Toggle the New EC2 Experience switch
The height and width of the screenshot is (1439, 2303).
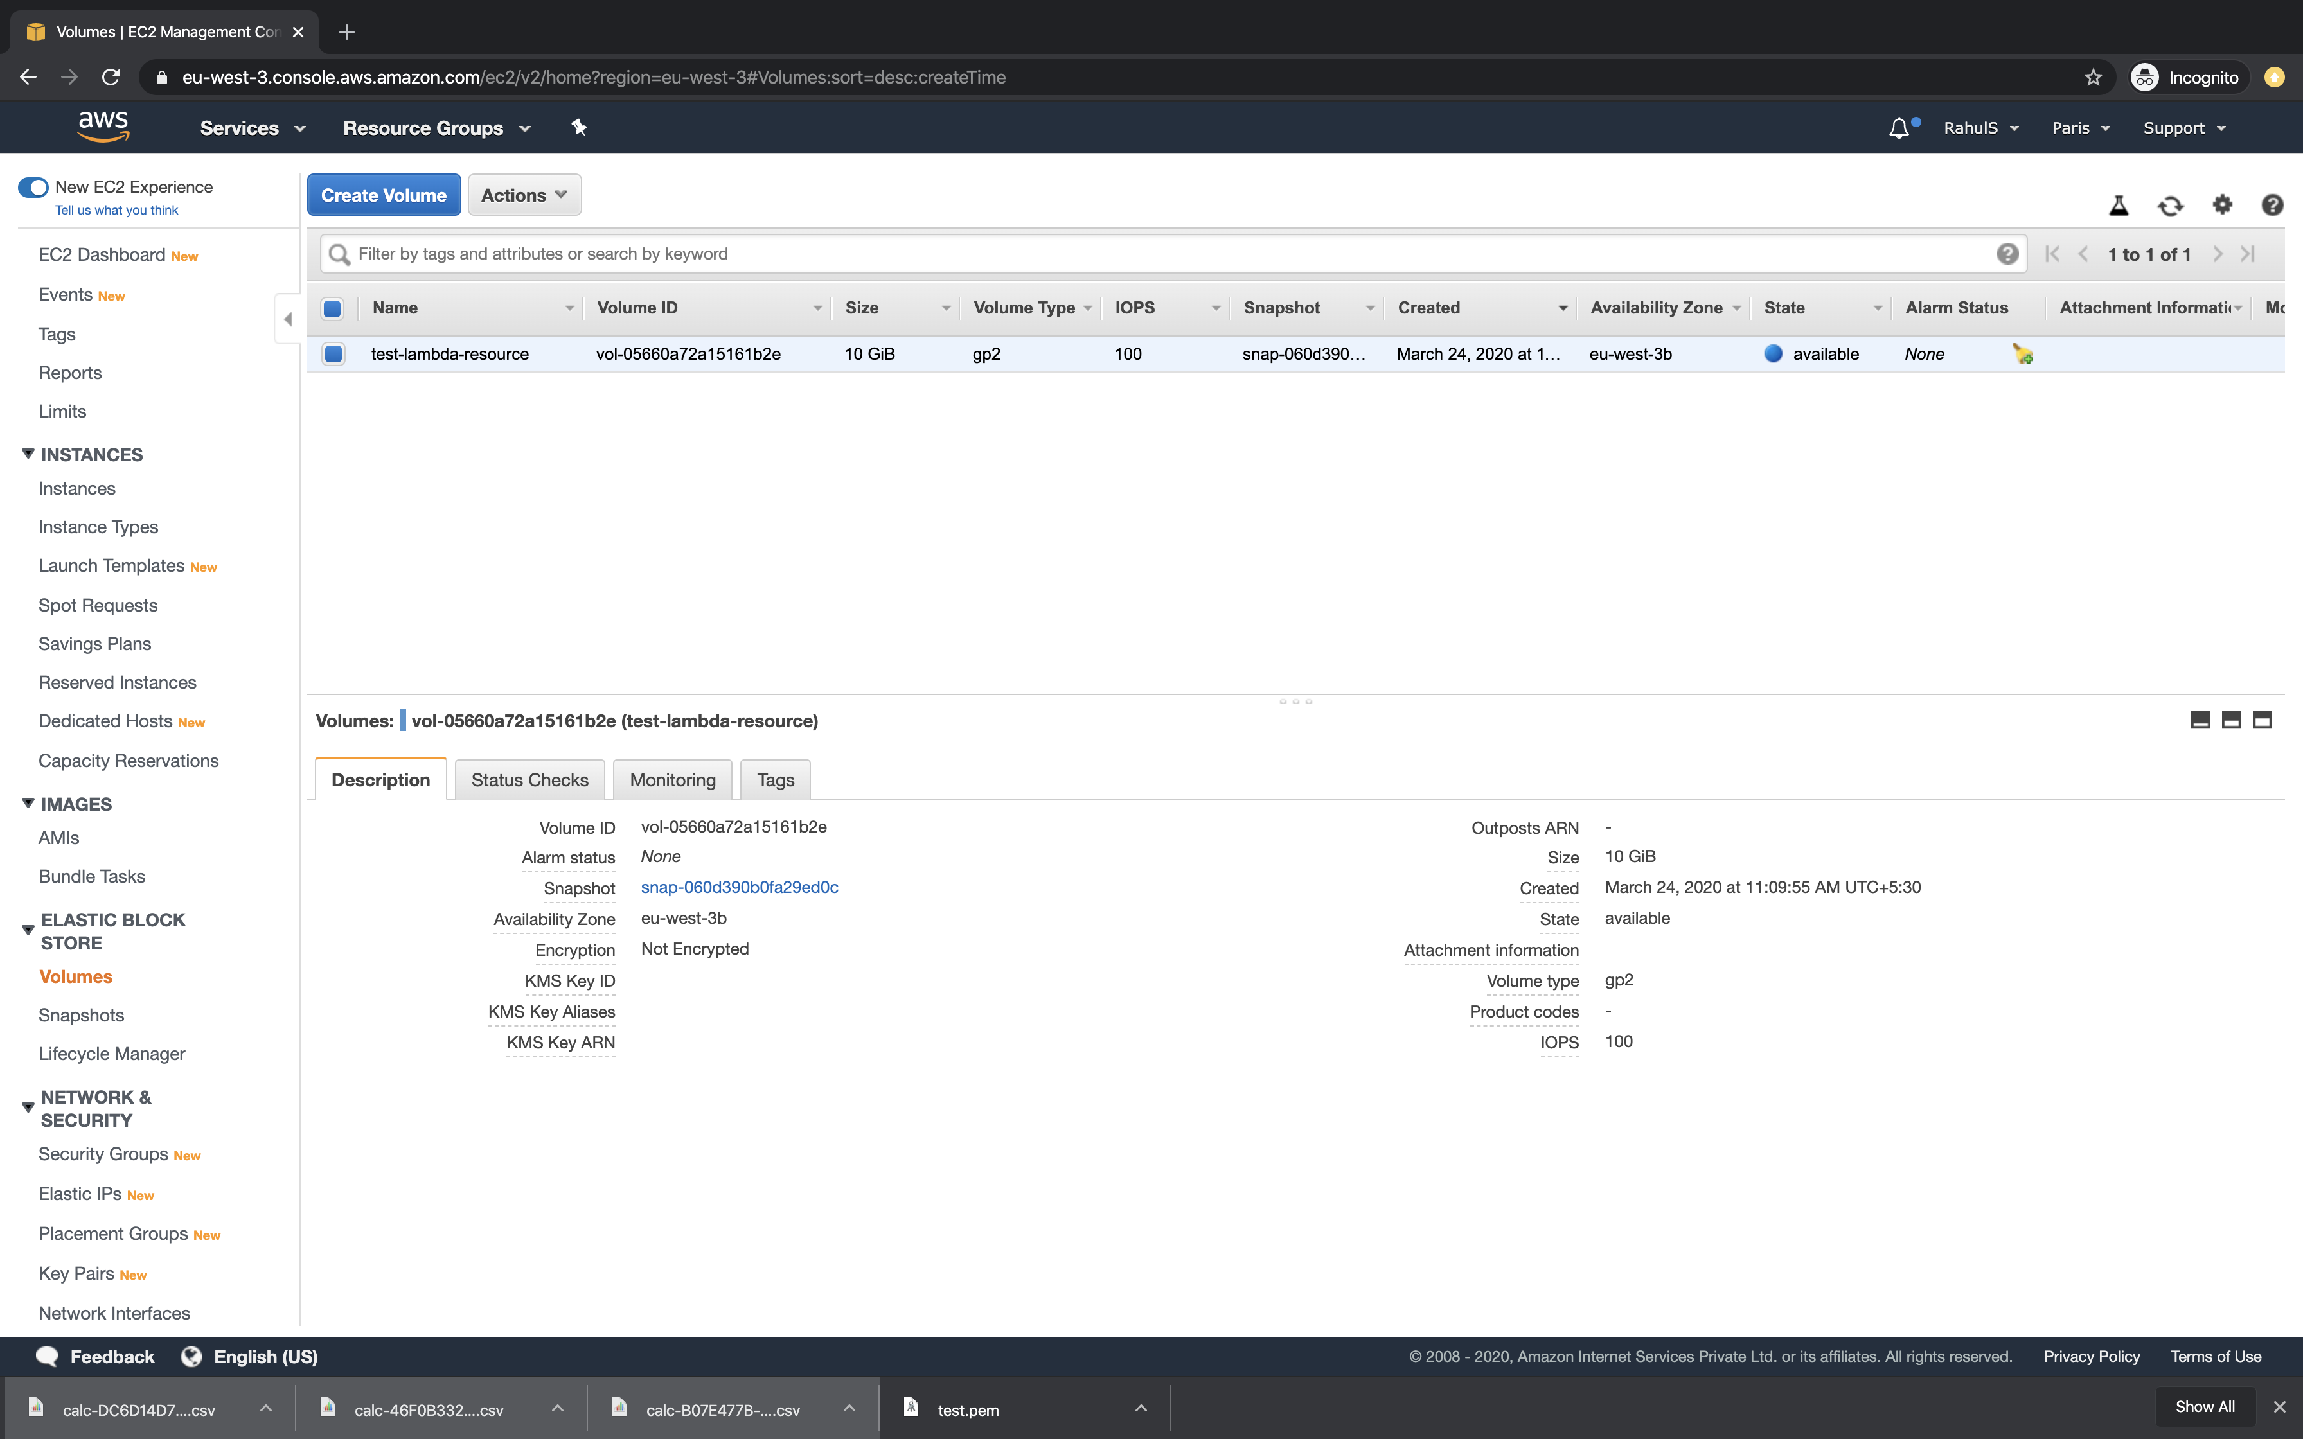point(33,186)
